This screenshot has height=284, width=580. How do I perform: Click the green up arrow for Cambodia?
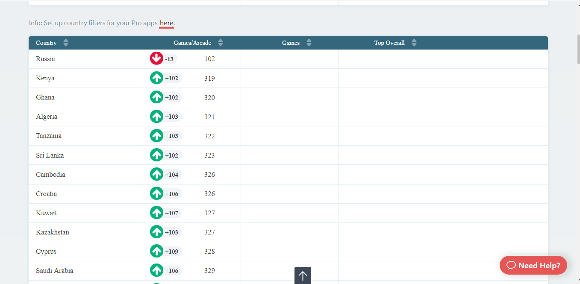[x=156, y=174]
